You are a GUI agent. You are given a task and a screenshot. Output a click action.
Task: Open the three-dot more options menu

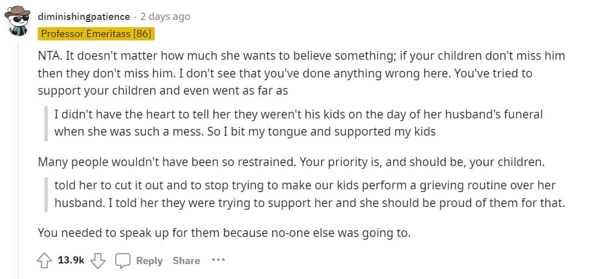coord(218,260)
